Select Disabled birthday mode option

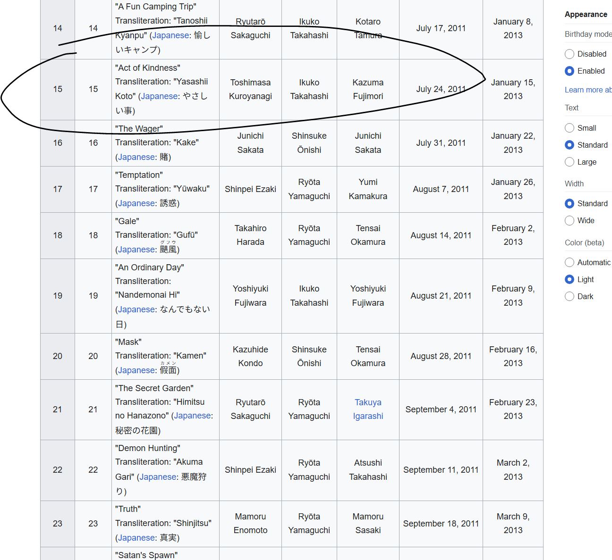(x=569, y=54)
